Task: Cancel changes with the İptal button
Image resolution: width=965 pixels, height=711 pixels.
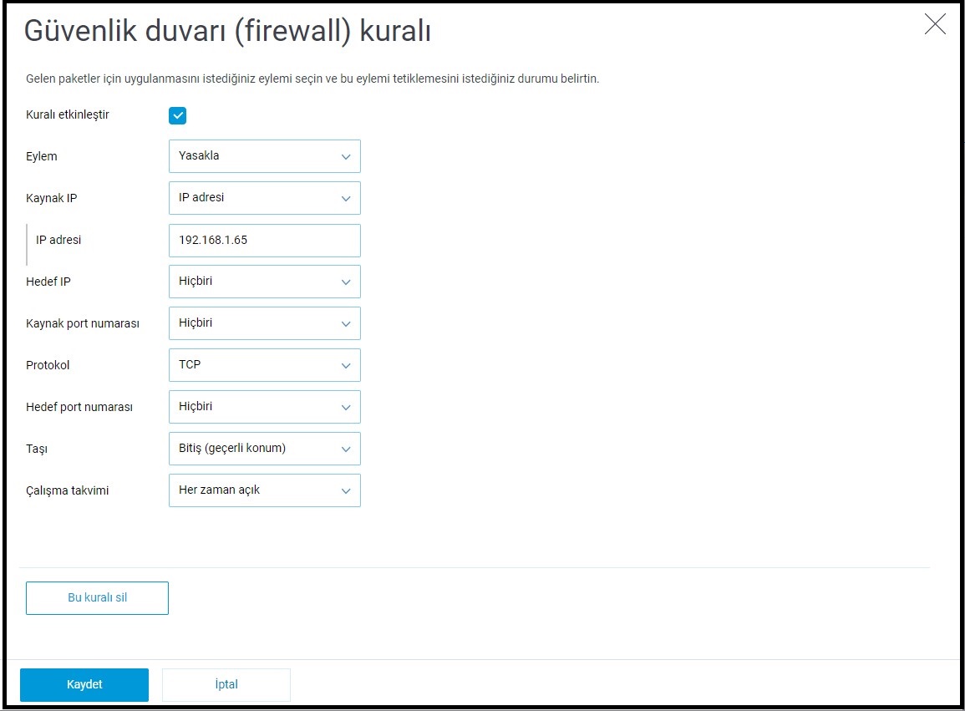Action: 226,685
